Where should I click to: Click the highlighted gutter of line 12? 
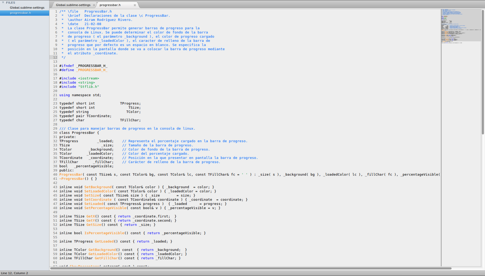[x=55, y=57]
